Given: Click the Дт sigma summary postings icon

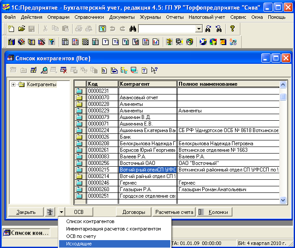Looking at the screenshot, I should point(75,42).
